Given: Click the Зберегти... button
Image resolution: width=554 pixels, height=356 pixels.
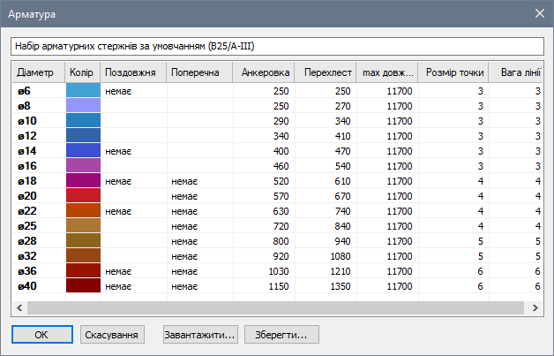Looking at the screenshot, I should click(x=281, y=335).
